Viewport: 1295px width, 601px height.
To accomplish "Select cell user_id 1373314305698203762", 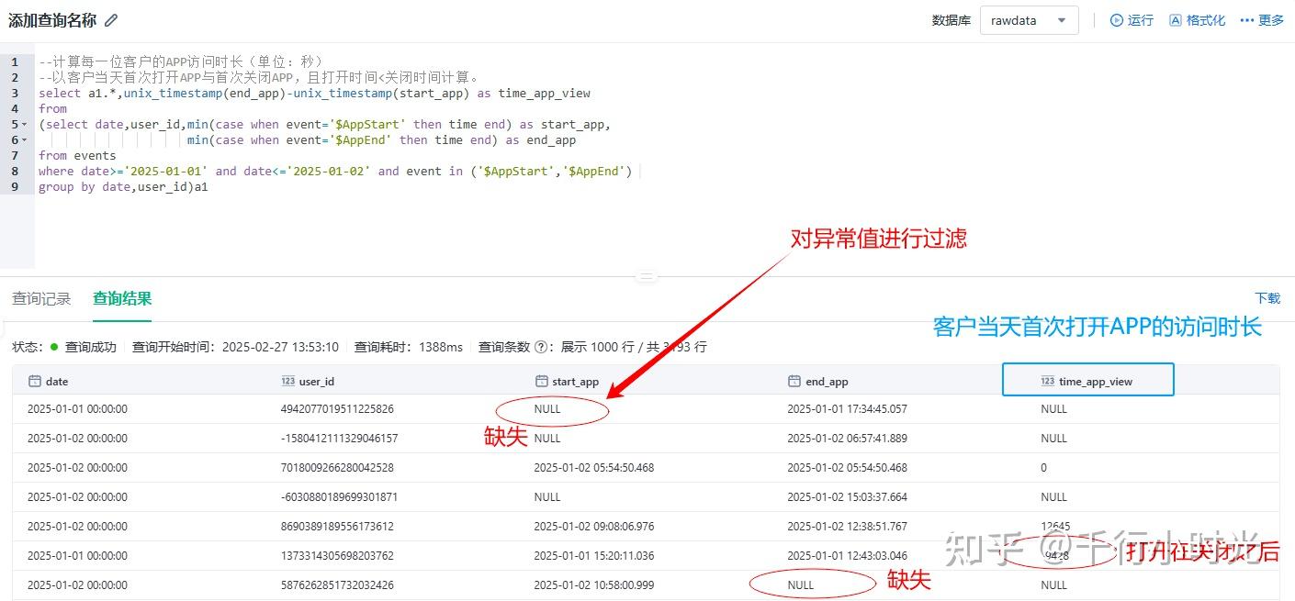I will [337, 556].
